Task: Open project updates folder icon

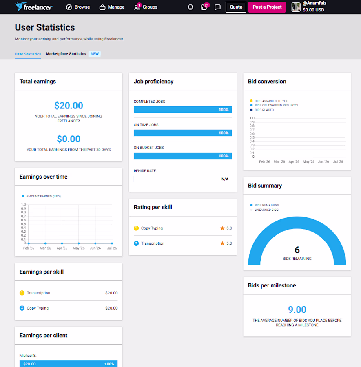Action: tap(204, 7)
